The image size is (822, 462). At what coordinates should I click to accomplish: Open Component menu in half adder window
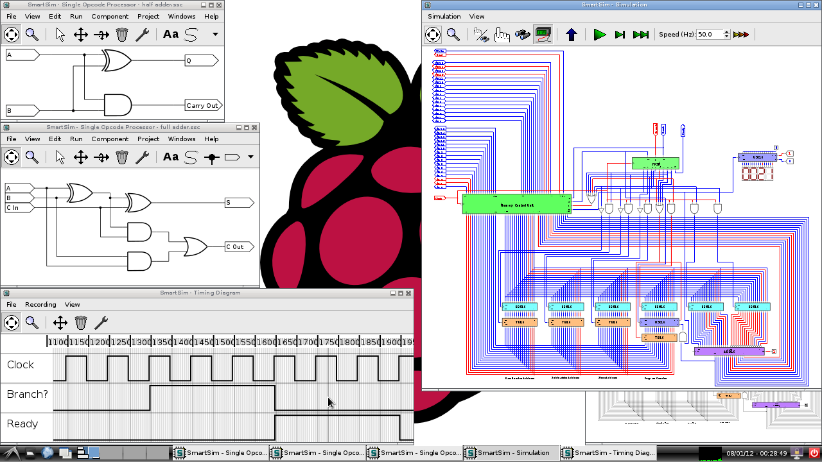110,16
